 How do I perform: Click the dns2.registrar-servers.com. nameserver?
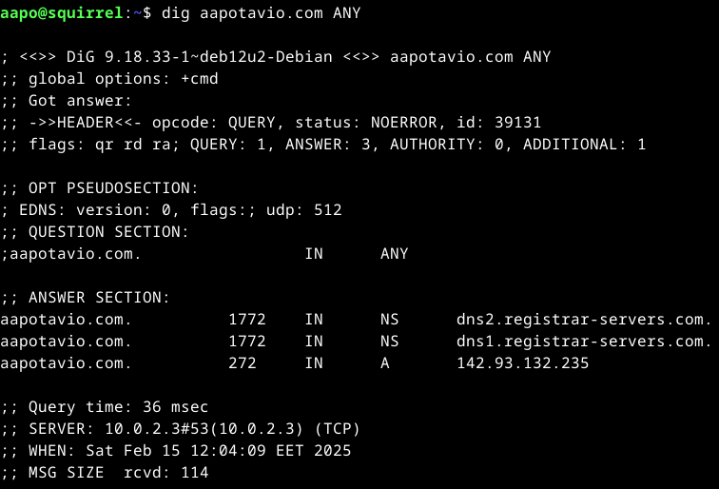(x=584, y=320)
